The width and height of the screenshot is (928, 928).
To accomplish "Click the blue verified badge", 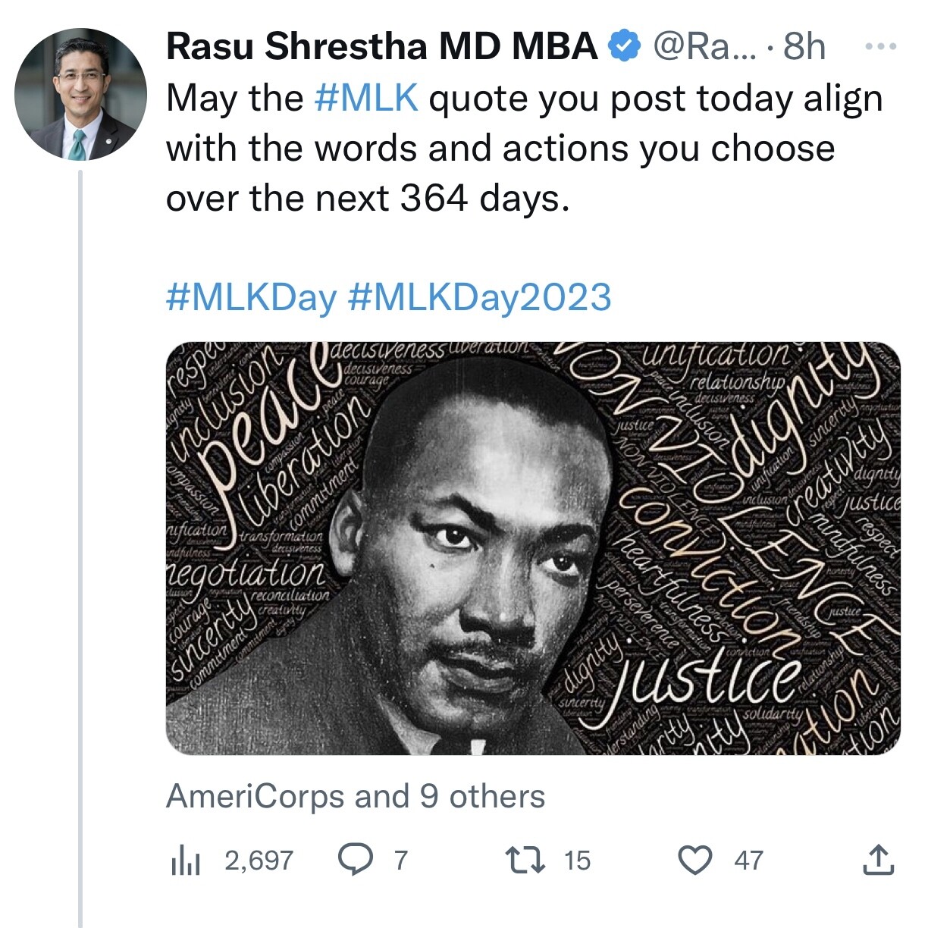I will point(624,47).
